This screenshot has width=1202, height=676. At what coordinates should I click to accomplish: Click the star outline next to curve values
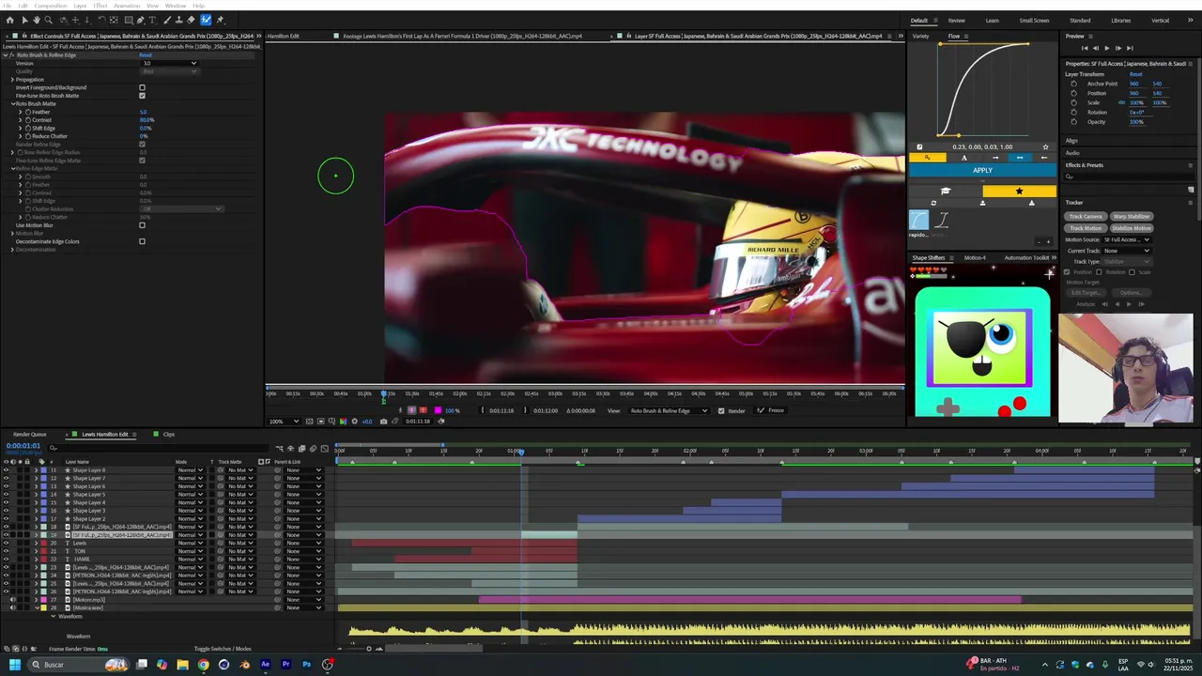point(1045,146)
